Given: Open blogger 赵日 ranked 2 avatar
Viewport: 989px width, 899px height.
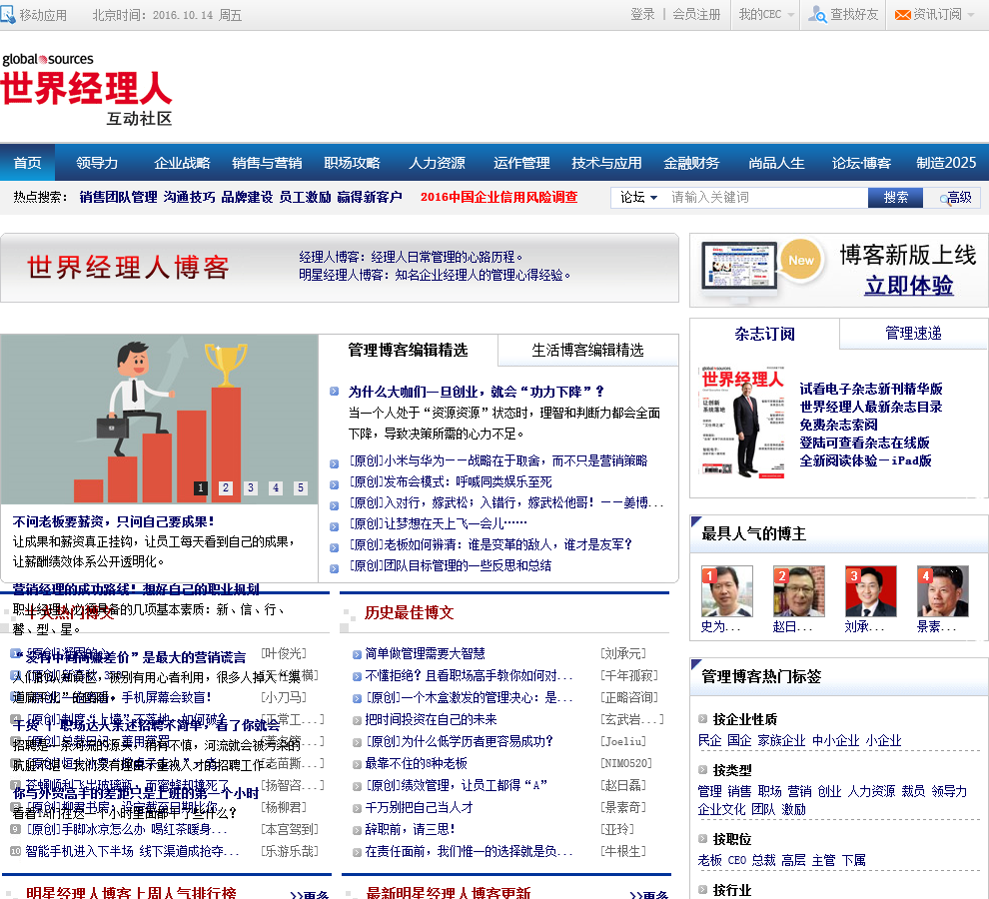Looking at the screenshot, I should [798, 591].
